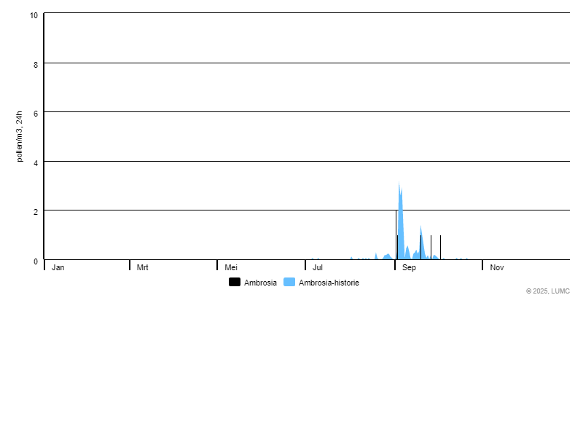Select the Nov month axis label
Viewport: 583px width, 437px height.
(497, 267)
